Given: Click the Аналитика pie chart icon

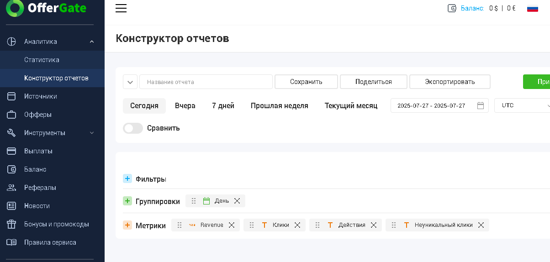Looking at the screenshot, I should tap(11, 42).
